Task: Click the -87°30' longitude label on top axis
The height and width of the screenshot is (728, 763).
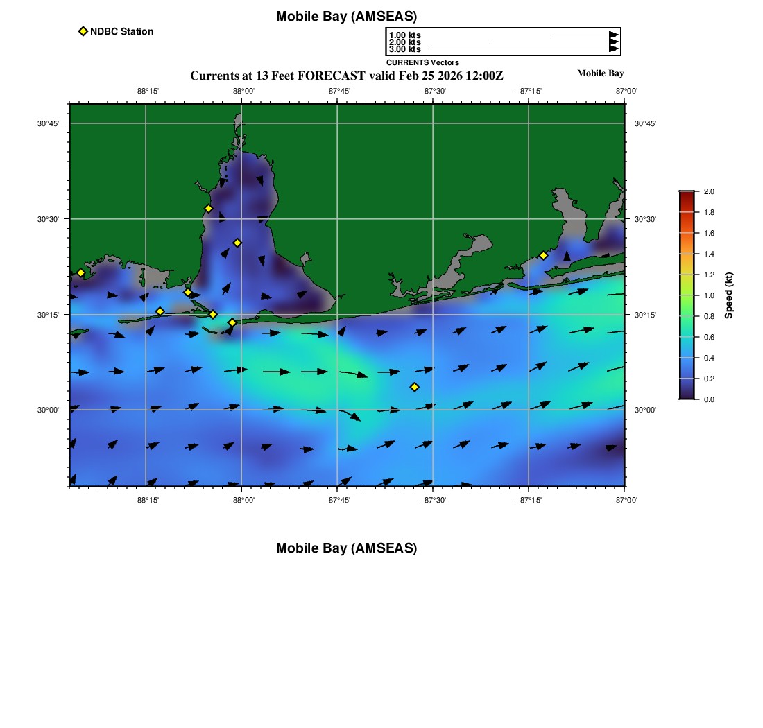Action: 433,91
